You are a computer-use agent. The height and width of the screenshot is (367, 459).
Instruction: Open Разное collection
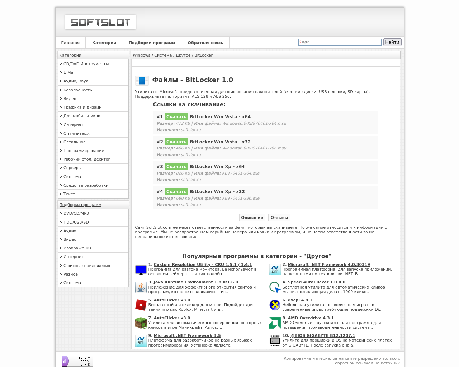pos(93,274)
